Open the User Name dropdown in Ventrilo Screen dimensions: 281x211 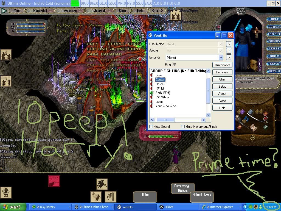click(x=221, y=44)
